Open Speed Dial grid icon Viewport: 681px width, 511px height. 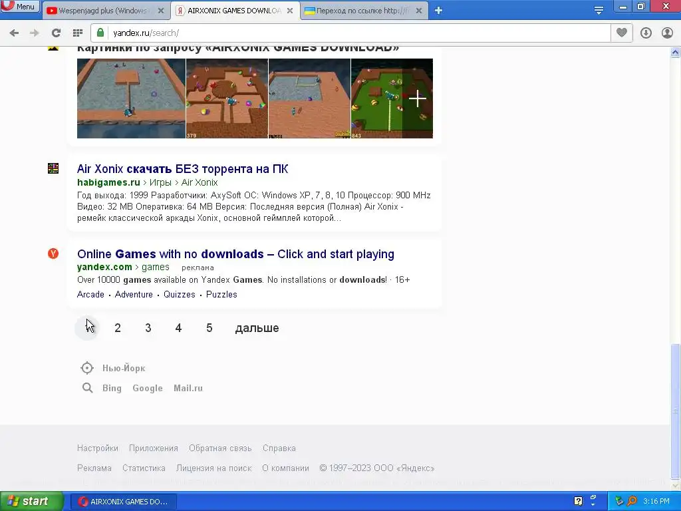click(78, 33)
